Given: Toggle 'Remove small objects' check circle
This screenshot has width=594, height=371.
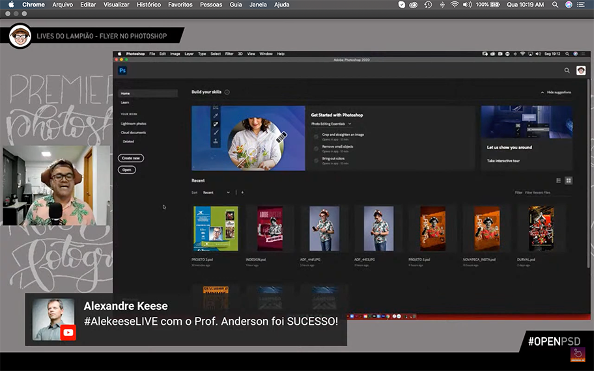Looking at the screenshot, I should coord(316,149).
